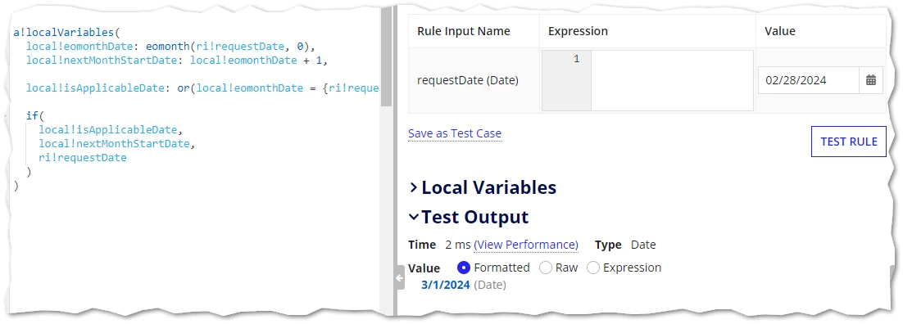
Task: Select the Formatted value radio button
Action: [x=464, y=268]
